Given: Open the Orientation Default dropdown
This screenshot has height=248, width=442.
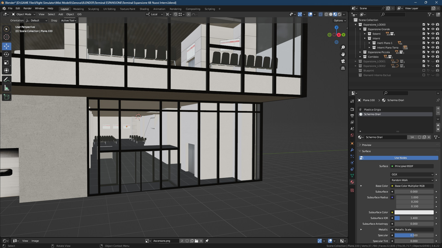Looking at the screenshot, I should [x=37, y=20].
